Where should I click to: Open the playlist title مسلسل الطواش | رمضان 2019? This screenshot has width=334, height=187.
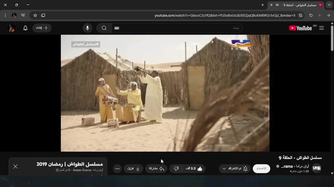click(x=70, y=164)
